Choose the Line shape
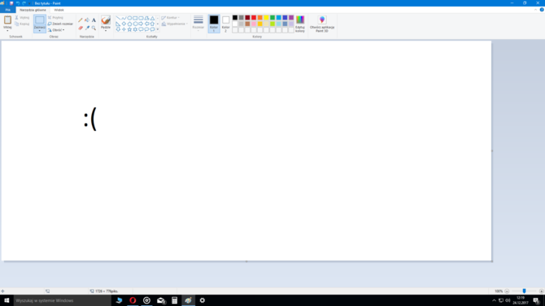Screen dimensions: 545x306 (118, 18)
